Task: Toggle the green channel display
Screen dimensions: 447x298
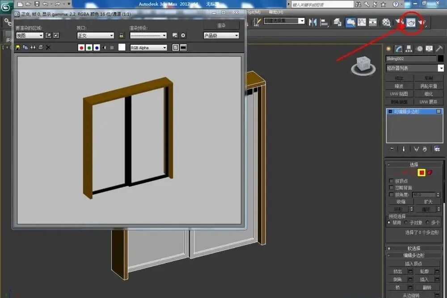Action: (x=89, y=47)
